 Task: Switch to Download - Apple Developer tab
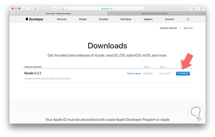58,13
